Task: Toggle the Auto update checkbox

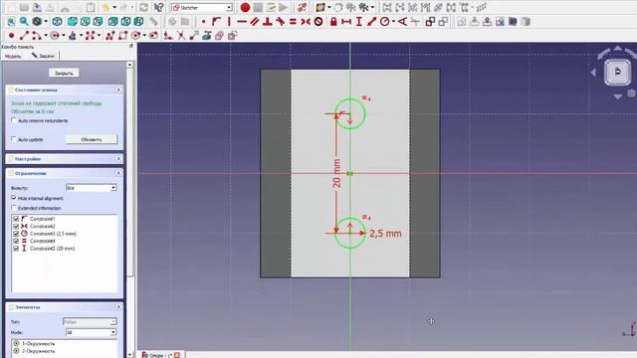Action: [x=14, y=139]
